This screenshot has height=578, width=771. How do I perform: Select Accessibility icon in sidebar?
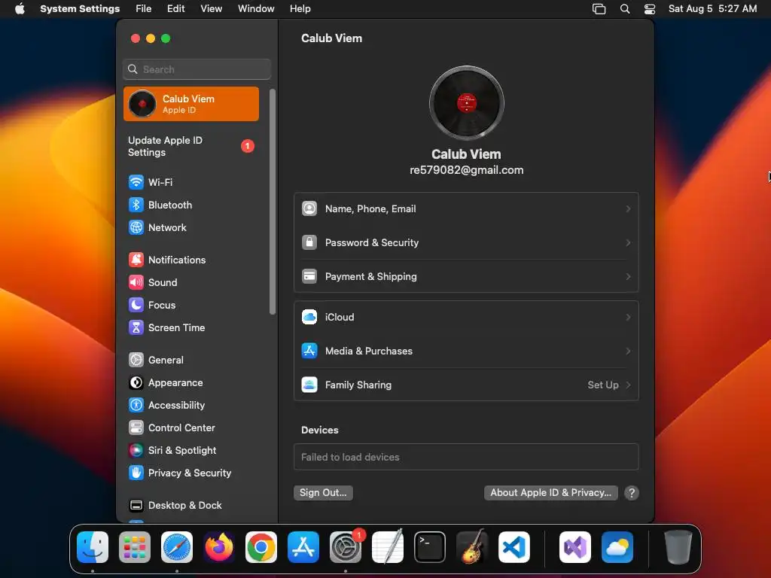136,405
